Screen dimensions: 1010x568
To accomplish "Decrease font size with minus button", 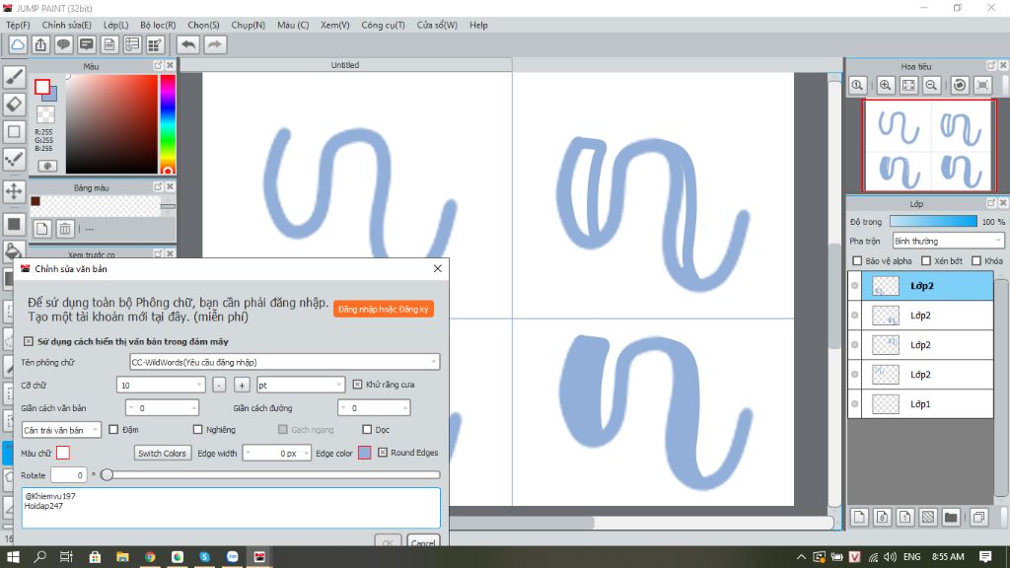I will pos(219,386).
